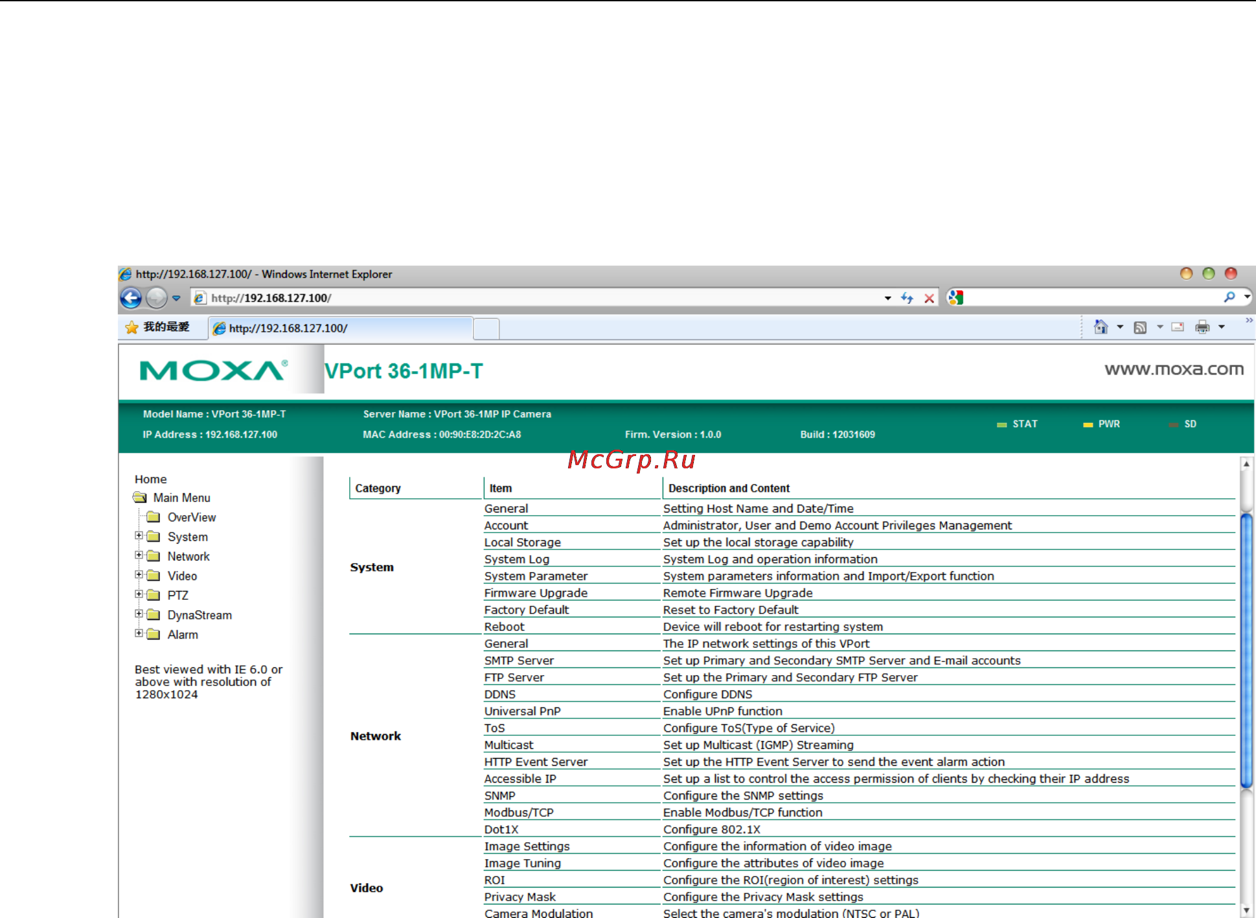Open the Privacy Mask item
The height and width of the screenshot is (918, 1256).
coord(520,897)
